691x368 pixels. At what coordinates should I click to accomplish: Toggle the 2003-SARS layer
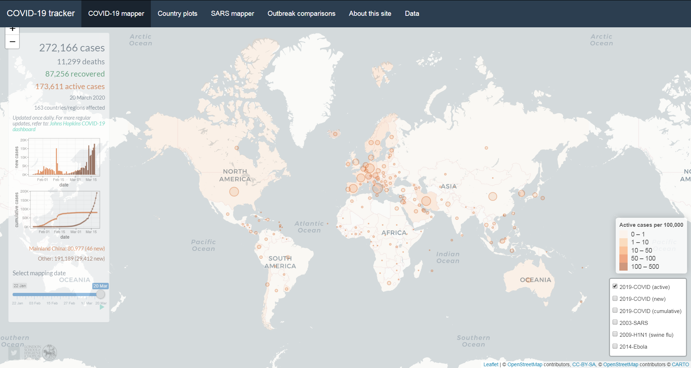tap(615, 322)
